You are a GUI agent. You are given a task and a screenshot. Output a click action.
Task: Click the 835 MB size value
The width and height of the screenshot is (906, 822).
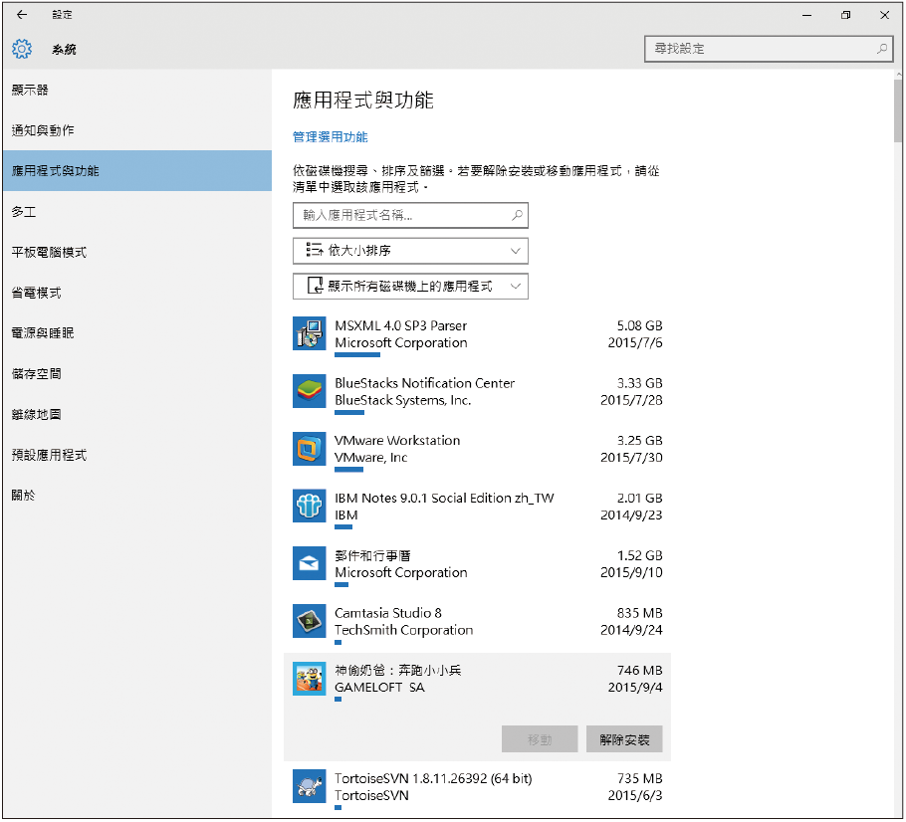point(639,612)
